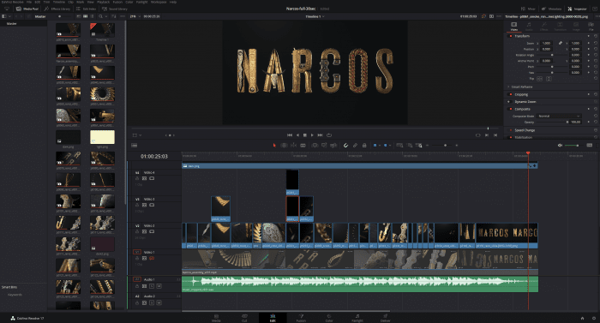Mute the monitor with the speaker icon
This screenshot has width=600, height=323.
(560, 145)
